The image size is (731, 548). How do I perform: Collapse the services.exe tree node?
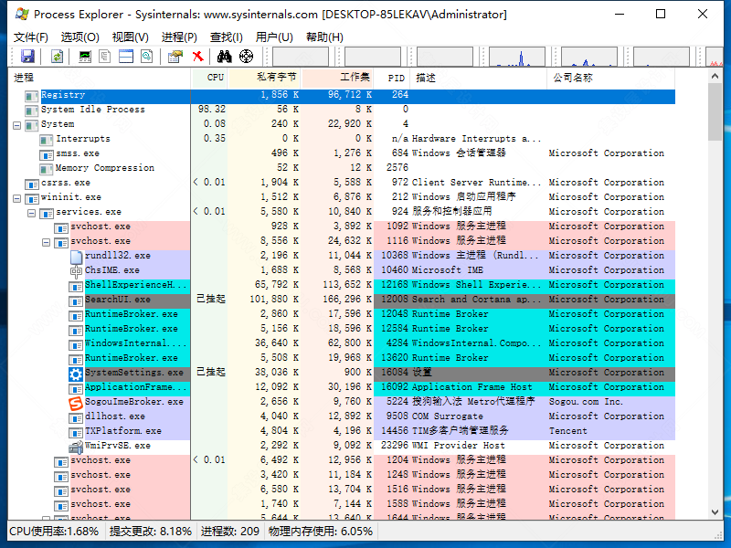31,214
